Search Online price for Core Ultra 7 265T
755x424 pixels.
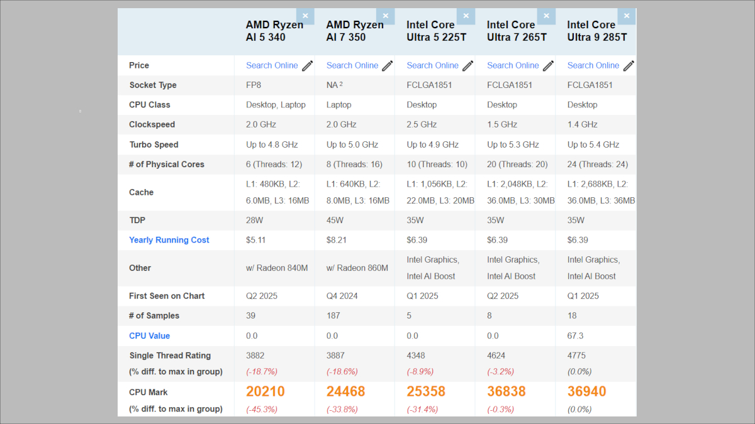[x=513, y=65]
